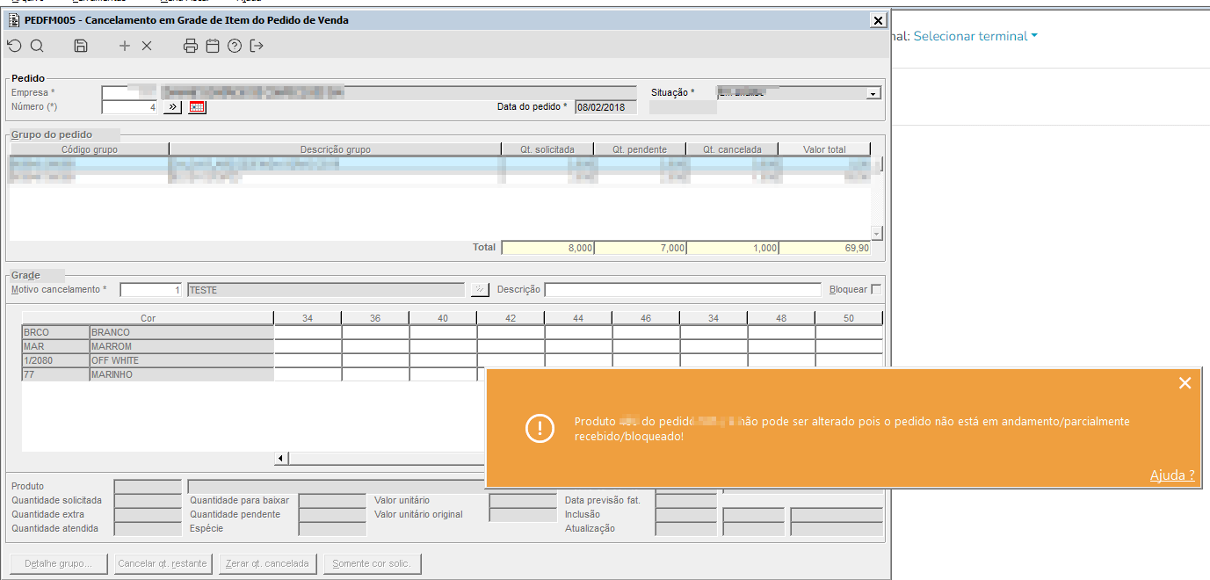Click the grade scrollbar left arrow

281,458
